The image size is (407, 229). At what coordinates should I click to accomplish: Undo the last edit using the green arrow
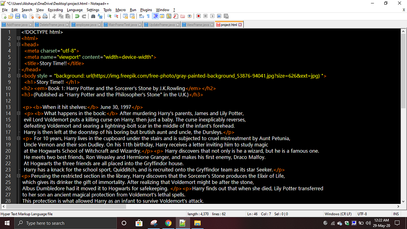(77, 16)
